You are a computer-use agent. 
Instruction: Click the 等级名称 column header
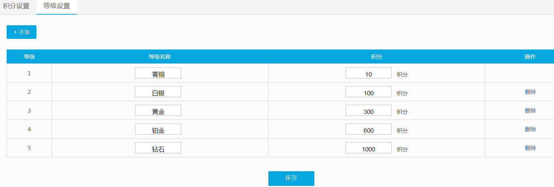tap(160, 56)
